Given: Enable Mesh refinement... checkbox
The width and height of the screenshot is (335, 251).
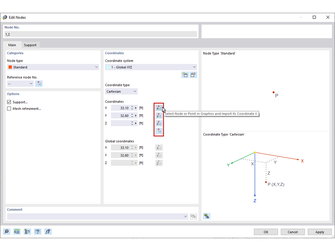Looking at the screenshot, I should point(9,109).
